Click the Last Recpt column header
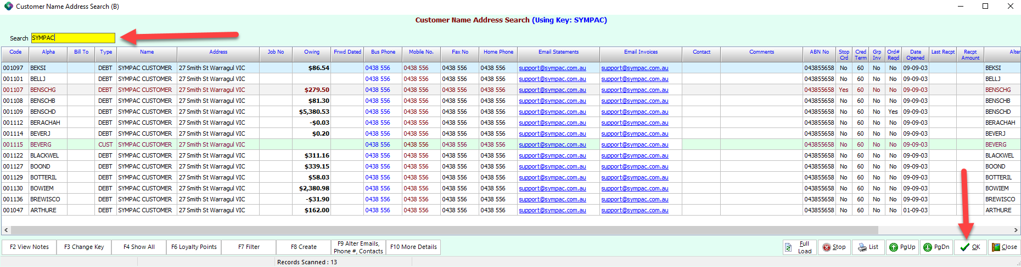This screenshot has width=1021, height=267. (x=943, y=54)
